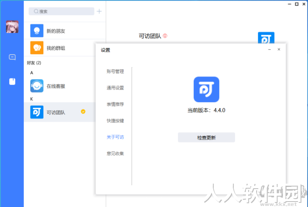Open 快捷按键 settings tab

coord(115,121)
